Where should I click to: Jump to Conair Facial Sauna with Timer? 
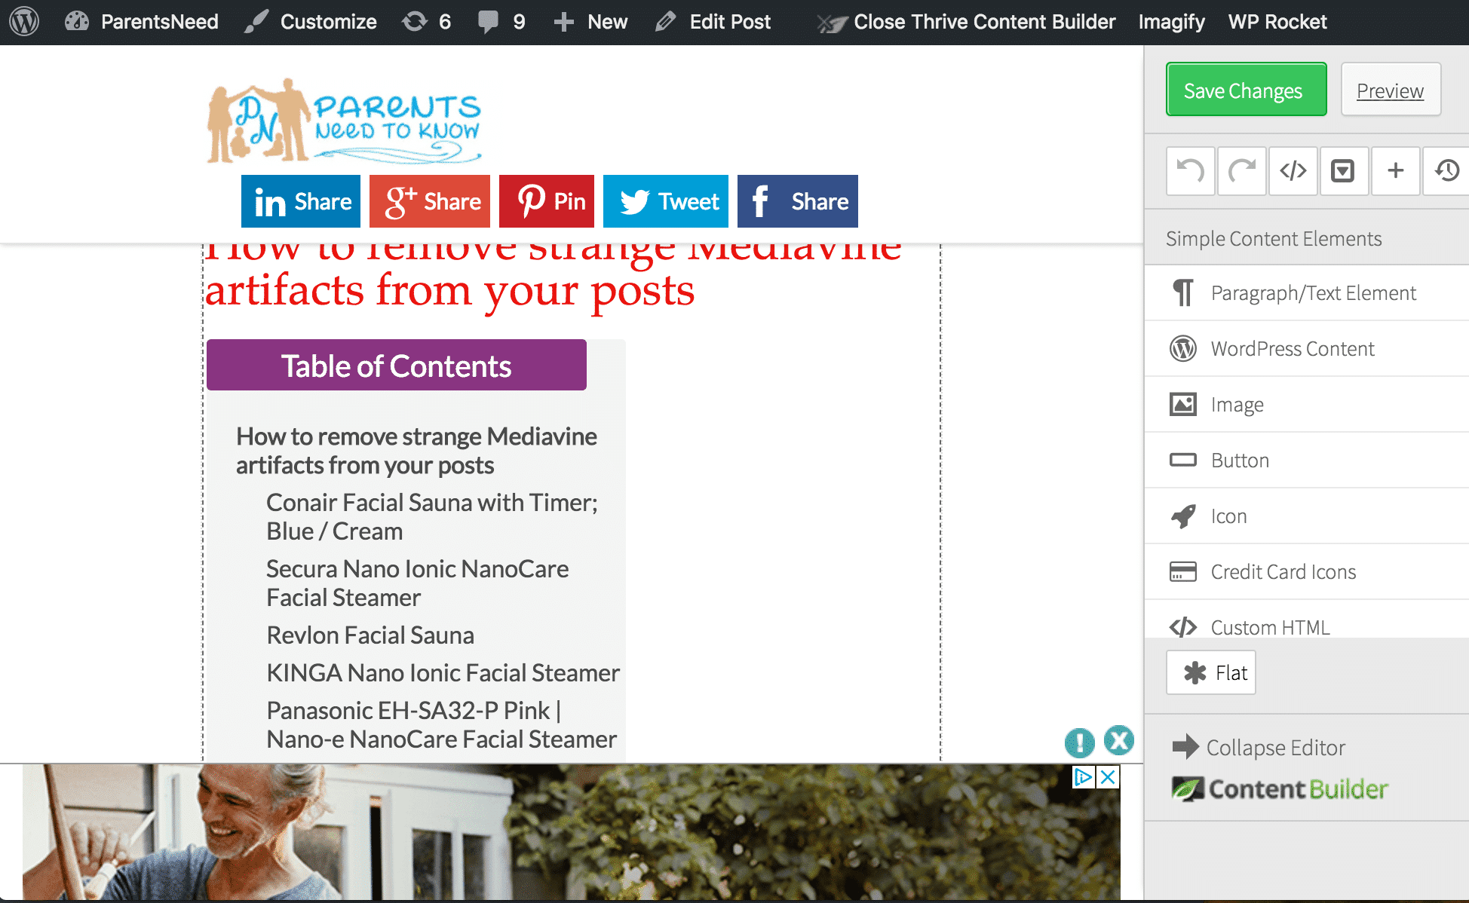click(x=432, y=516)
